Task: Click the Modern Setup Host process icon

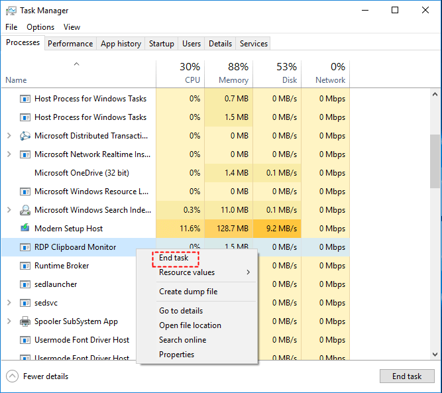Action: pos(25,229)
